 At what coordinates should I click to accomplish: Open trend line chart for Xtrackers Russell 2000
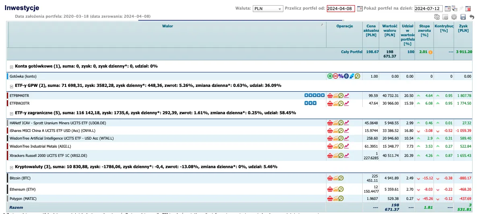coord(347,156)
